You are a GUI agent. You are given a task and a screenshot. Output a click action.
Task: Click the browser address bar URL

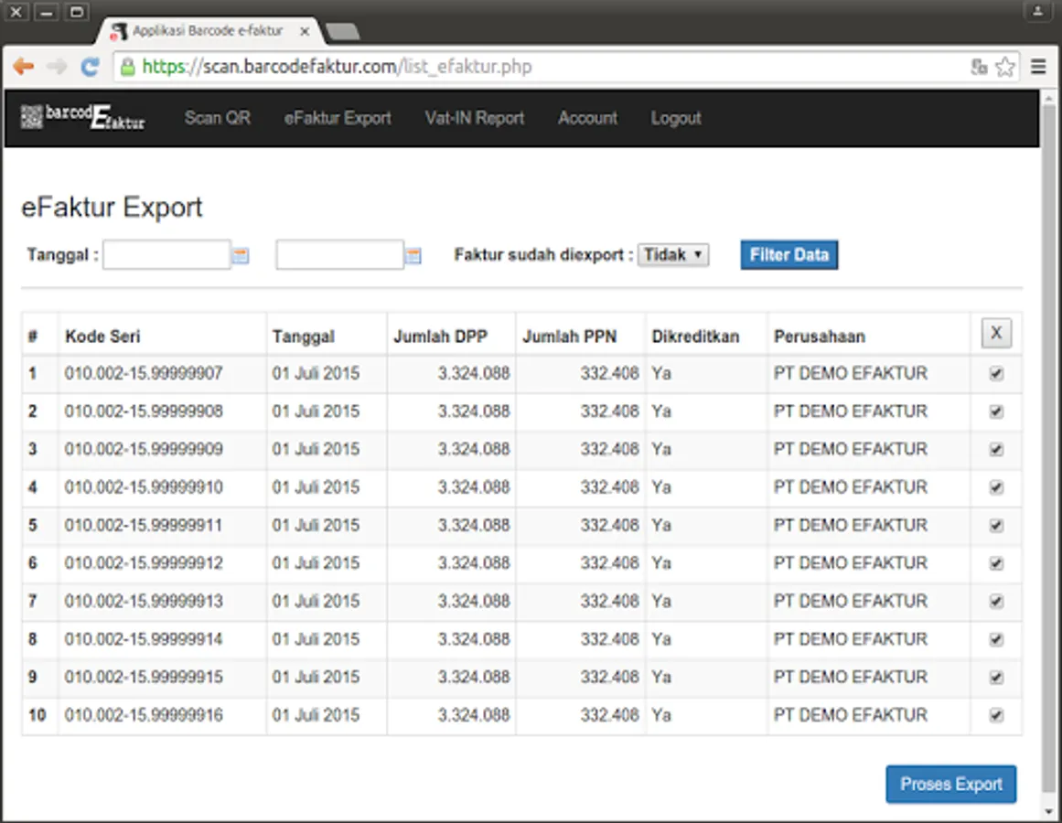click(337, 67)
